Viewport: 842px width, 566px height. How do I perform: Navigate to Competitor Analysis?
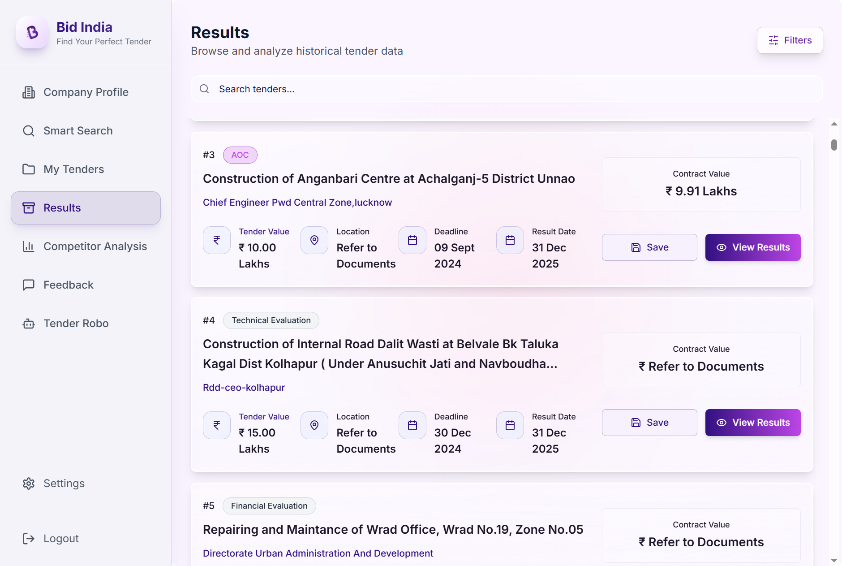[x=95, y=246]
